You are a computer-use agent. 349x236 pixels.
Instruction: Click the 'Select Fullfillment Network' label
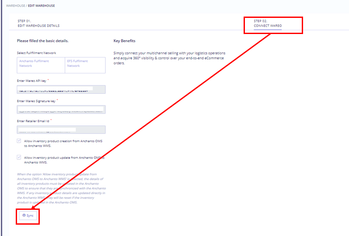pos(36,53)
